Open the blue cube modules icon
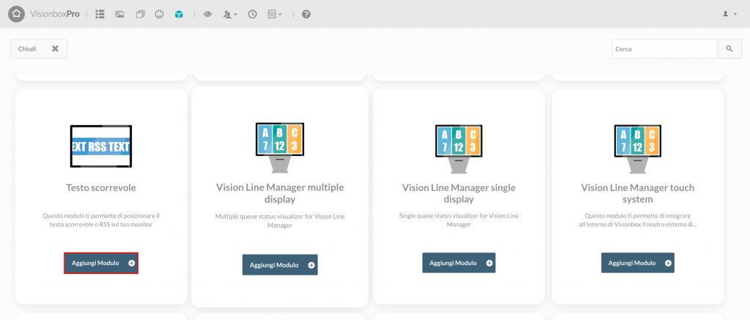 [x=179, y=15]
